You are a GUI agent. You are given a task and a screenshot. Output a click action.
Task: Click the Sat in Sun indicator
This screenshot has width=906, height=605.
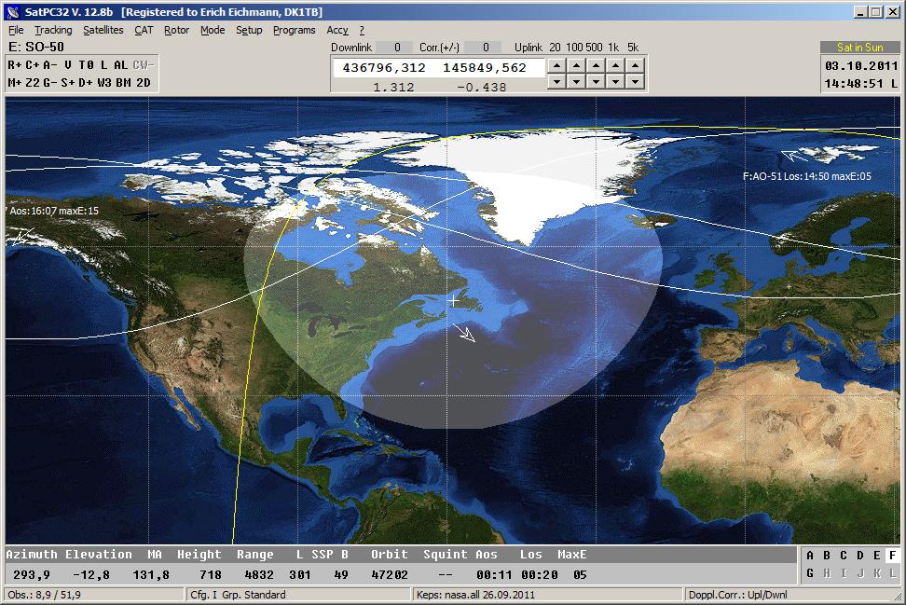pos(860,47)
